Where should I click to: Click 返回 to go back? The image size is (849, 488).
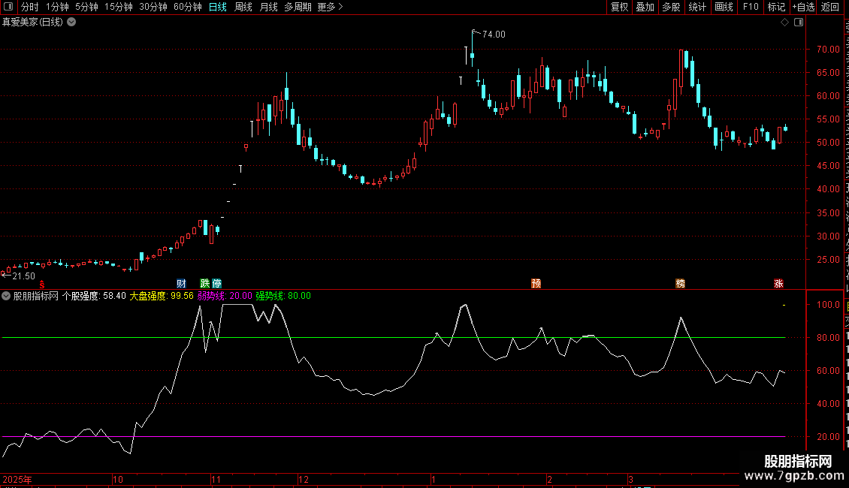[x=829, y=7]
